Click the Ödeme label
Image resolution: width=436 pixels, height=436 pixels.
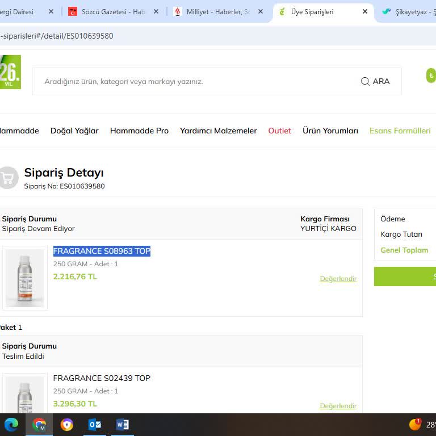[393, 219]
